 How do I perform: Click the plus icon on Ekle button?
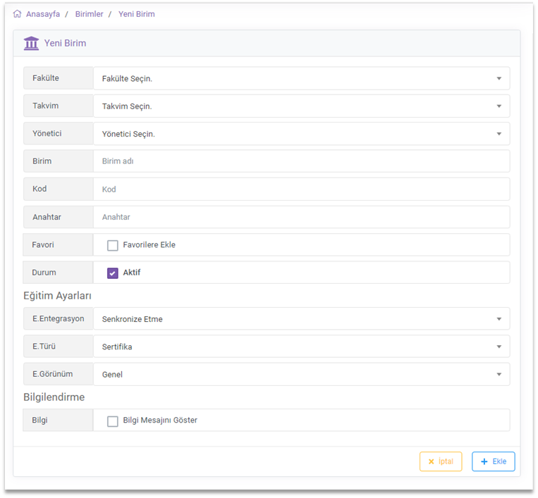pyautogui.click(x=484, y=462)
